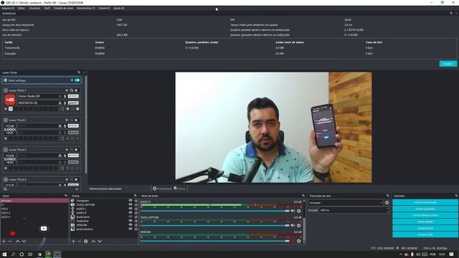Open the Perfil menu
The width and height of the screenshot is (459, 258).
(47, 9)
